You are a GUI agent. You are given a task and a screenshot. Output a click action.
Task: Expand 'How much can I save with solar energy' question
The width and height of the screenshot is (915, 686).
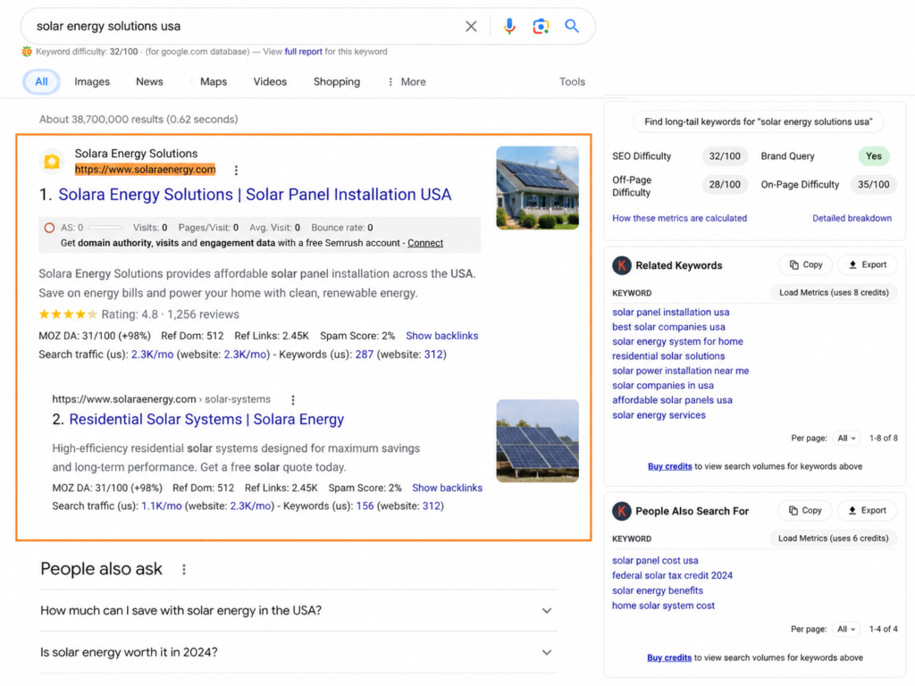pos(298,611)
